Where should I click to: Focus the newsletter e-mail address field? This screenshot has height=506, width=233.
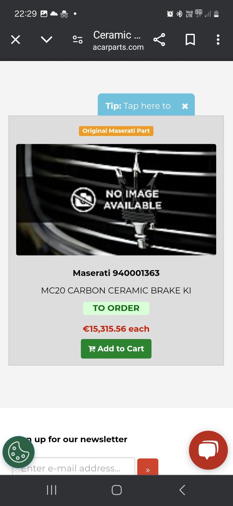click(74, 466)
